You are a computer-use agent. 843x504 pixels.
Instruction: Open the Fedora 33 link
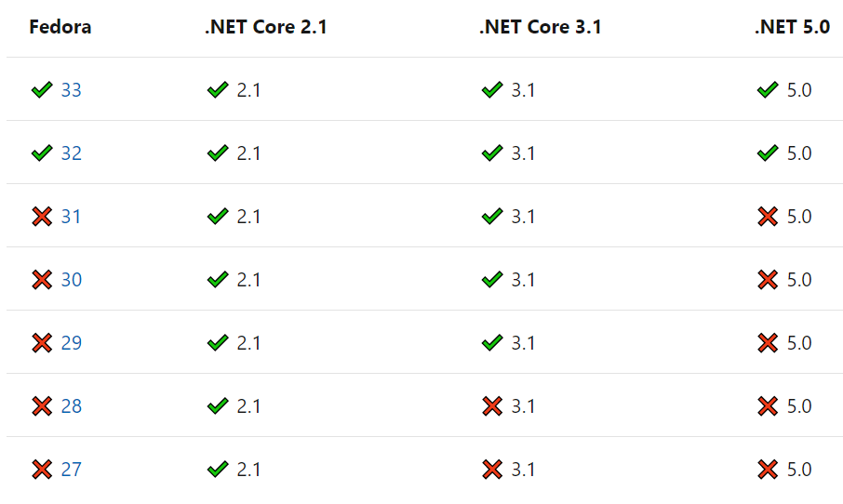(x=71, y=90)
